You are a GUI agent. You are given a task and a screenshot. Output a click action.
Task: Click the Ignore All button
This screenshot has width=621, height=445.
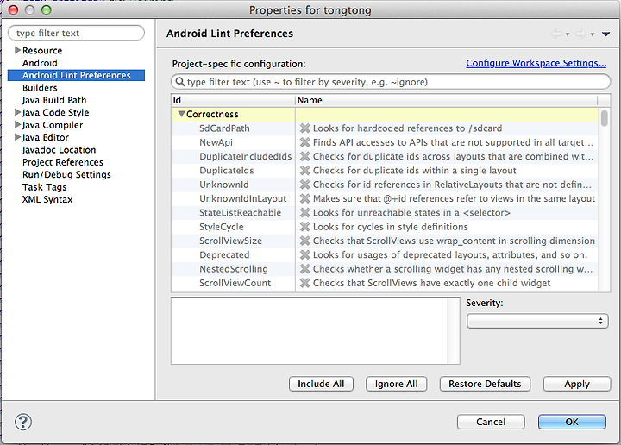tap(396, 384)
